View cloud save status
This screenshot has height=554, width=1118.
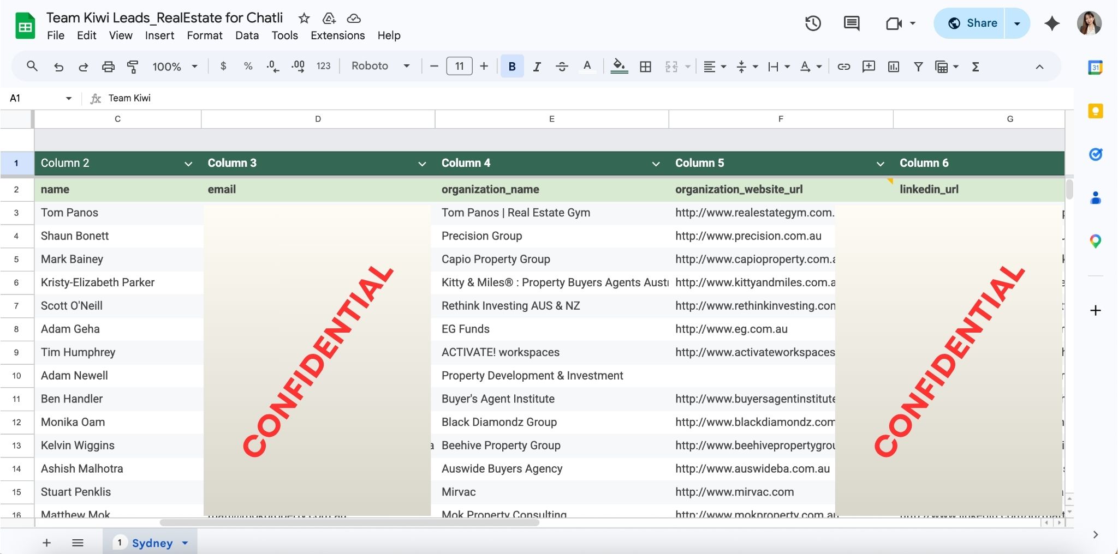click(354, 19)
